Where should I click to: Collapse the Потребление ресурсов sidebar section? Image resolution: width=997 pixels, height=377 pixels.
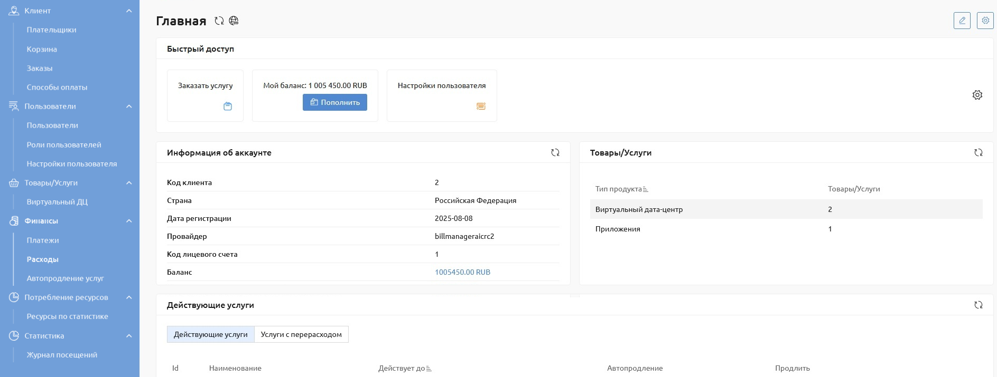[129, 297]
